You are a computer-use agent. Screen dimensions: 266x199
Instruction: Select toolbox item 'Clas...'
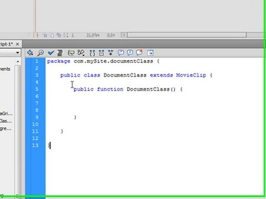(x=6, y=121)
